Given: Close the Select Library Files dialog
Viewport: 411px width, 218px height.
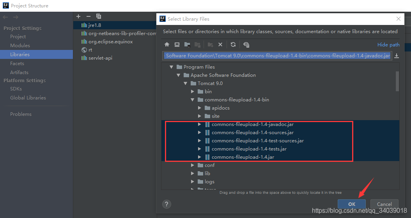Looking at the screenshot, I should (x=399, y=19).
